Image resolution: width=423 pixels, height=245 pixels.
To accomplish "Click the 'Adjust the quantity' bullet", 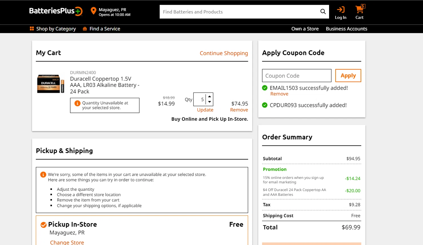I will 76,189.
